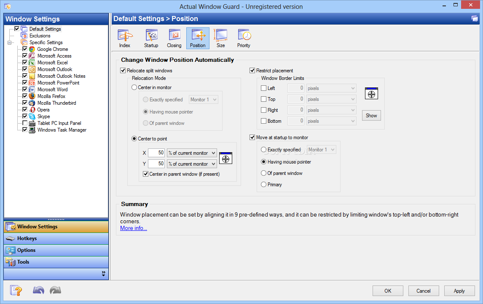Click the Apply button
Viewport: 483px width, 304px height.
pos(459,291)
